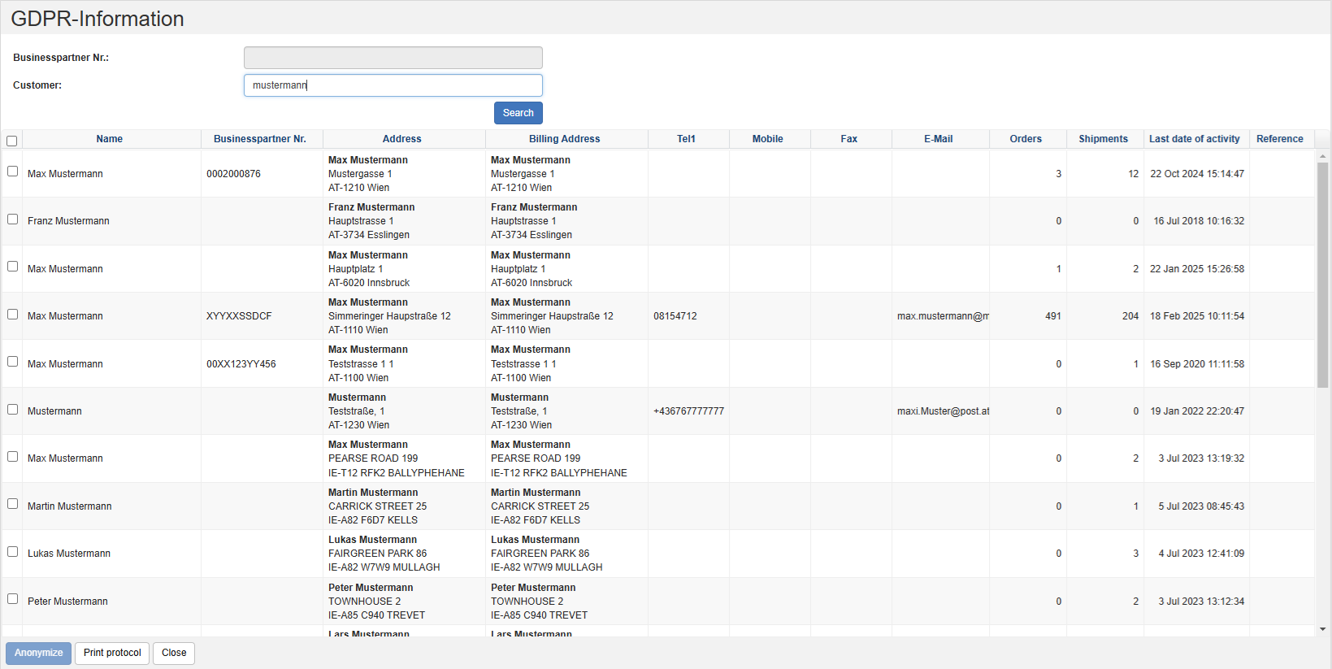Sort table by Name column header
This screenshot has height=669, width=1332.
(x=110, y=139)
